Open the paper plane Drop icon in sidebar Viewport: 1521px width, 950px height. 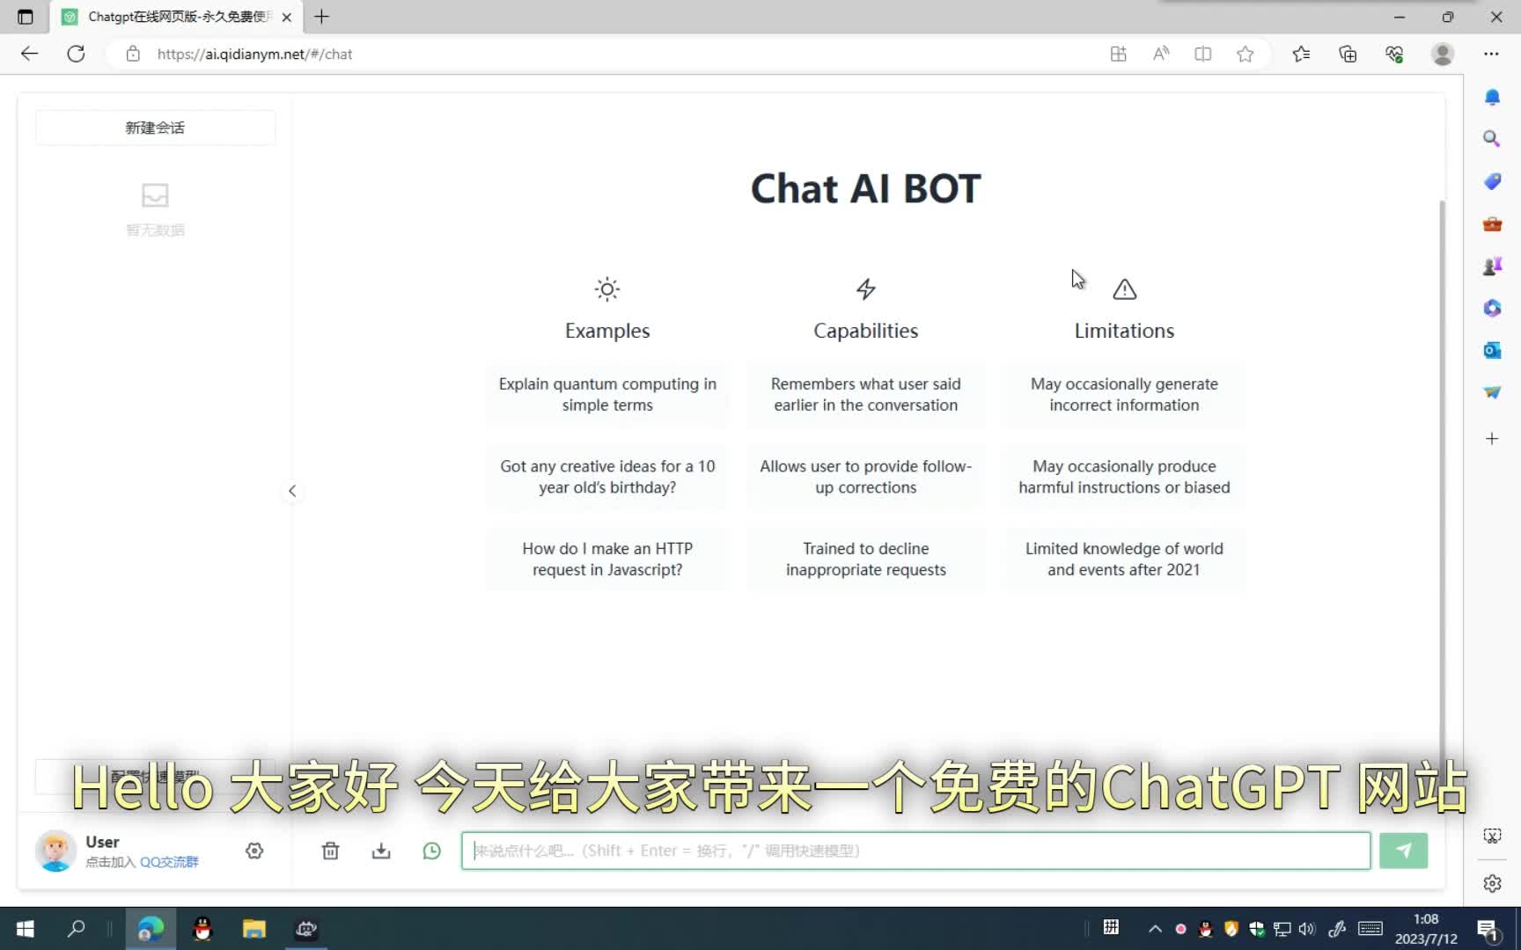click(1492, 392)
